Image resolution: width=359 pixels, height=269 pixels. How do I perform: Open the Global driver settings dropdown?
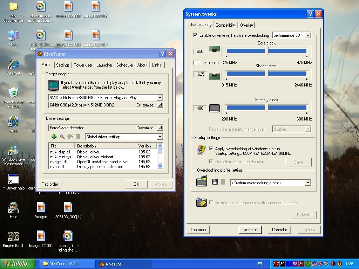[160, 137]
